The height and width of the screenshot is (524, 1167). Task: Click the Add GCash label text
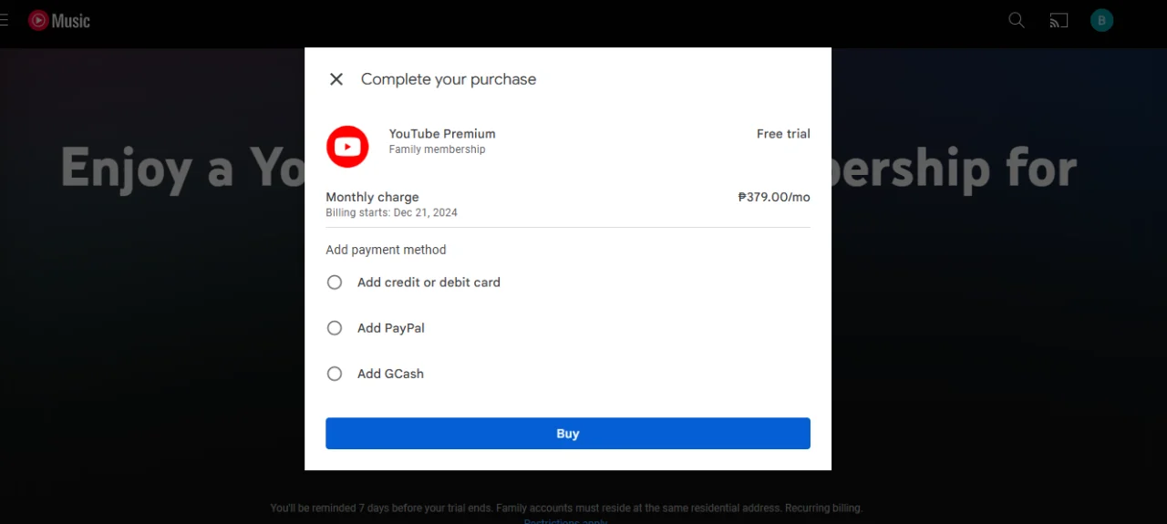(390, 374)
